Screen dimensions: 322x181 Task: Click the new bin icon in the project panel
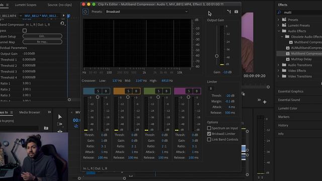pos(46,128)
